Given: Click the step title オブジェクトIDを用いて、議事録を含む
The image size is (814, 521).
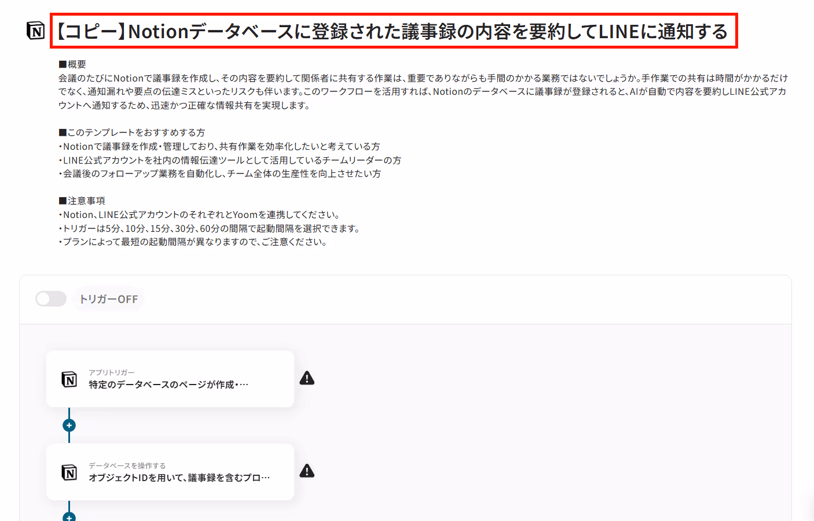Looking at the screenshot, I should pyautogui.click(x=179, y=478).
